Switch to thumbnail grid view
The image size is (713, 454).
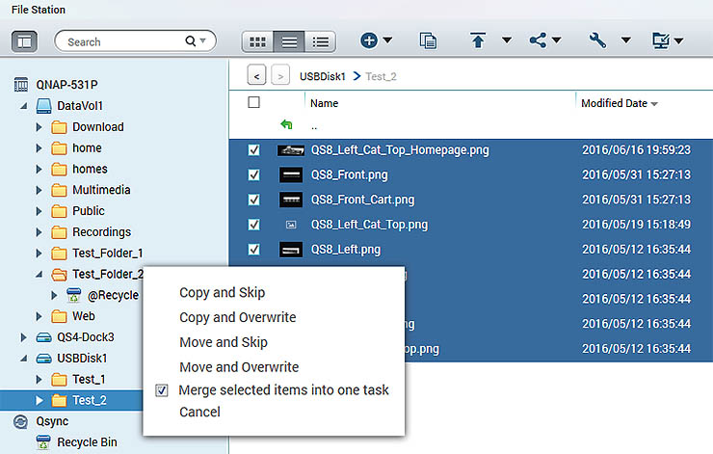coord(257,41)
